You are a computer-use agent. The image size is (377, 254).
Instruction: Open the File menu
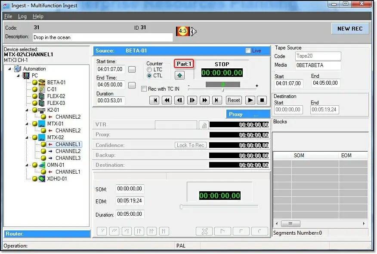[x=8, y=16]
